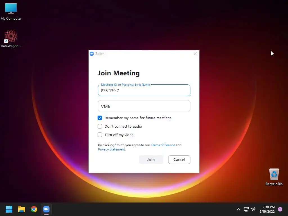This screenshot has width=288, height=216.
Task: Click the Join button
Action: [151, 159]
